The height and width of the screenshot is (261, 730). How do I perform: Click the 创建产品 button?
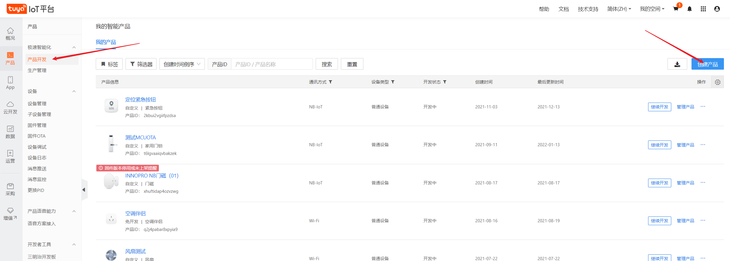707,64
